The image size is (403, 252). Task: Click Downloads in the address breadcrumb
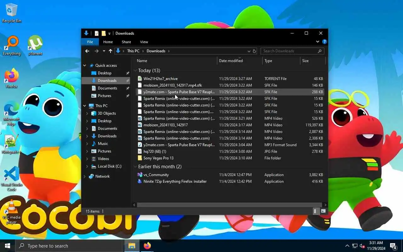pyautogui.click(x=156, y=51)
